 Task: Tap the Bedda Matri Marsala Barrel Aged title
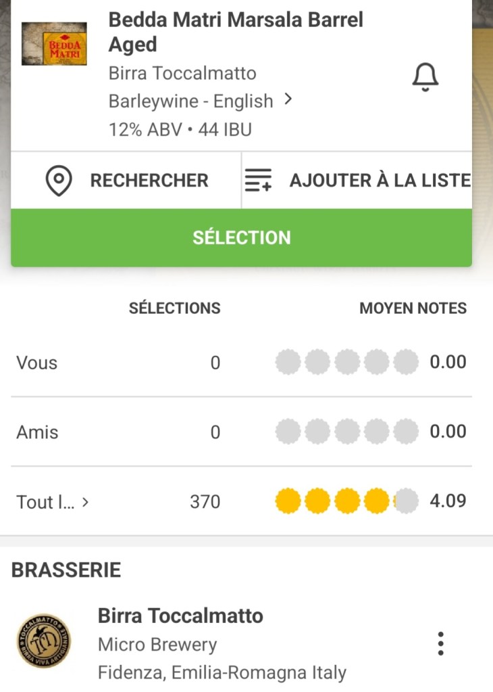(236, 32)
